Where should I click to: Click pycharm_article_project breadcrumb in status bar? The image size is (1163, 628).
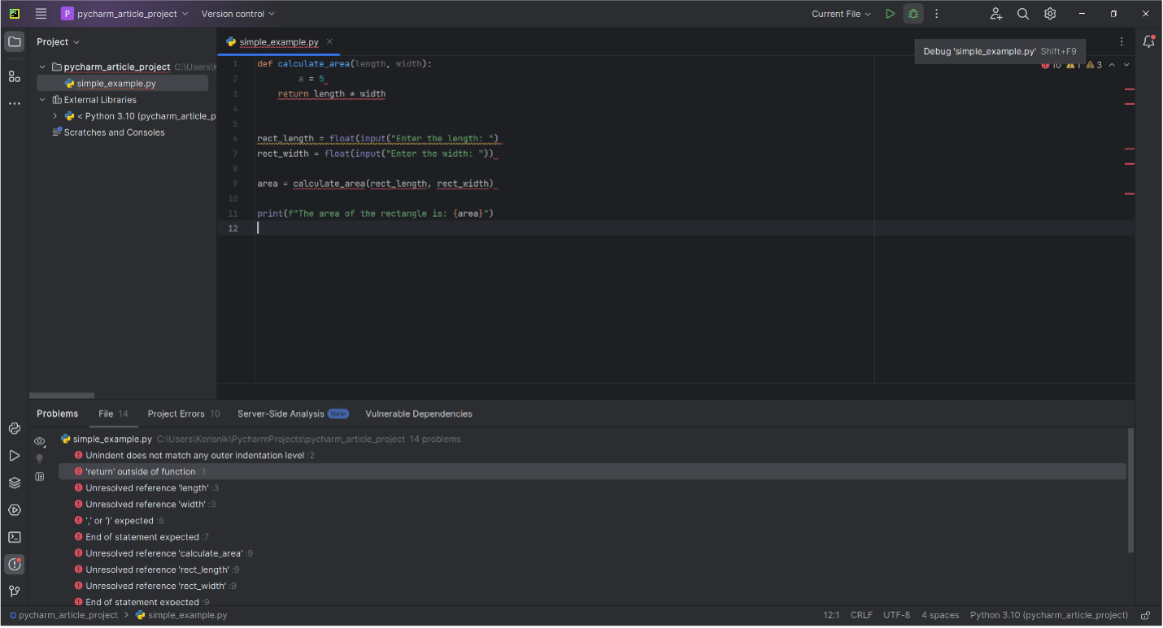click(63, 616)
